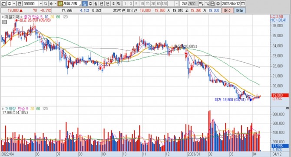Expand the speaker options dropdown arrow
Viewport: 291px width, 157px height.
(55, 3)
